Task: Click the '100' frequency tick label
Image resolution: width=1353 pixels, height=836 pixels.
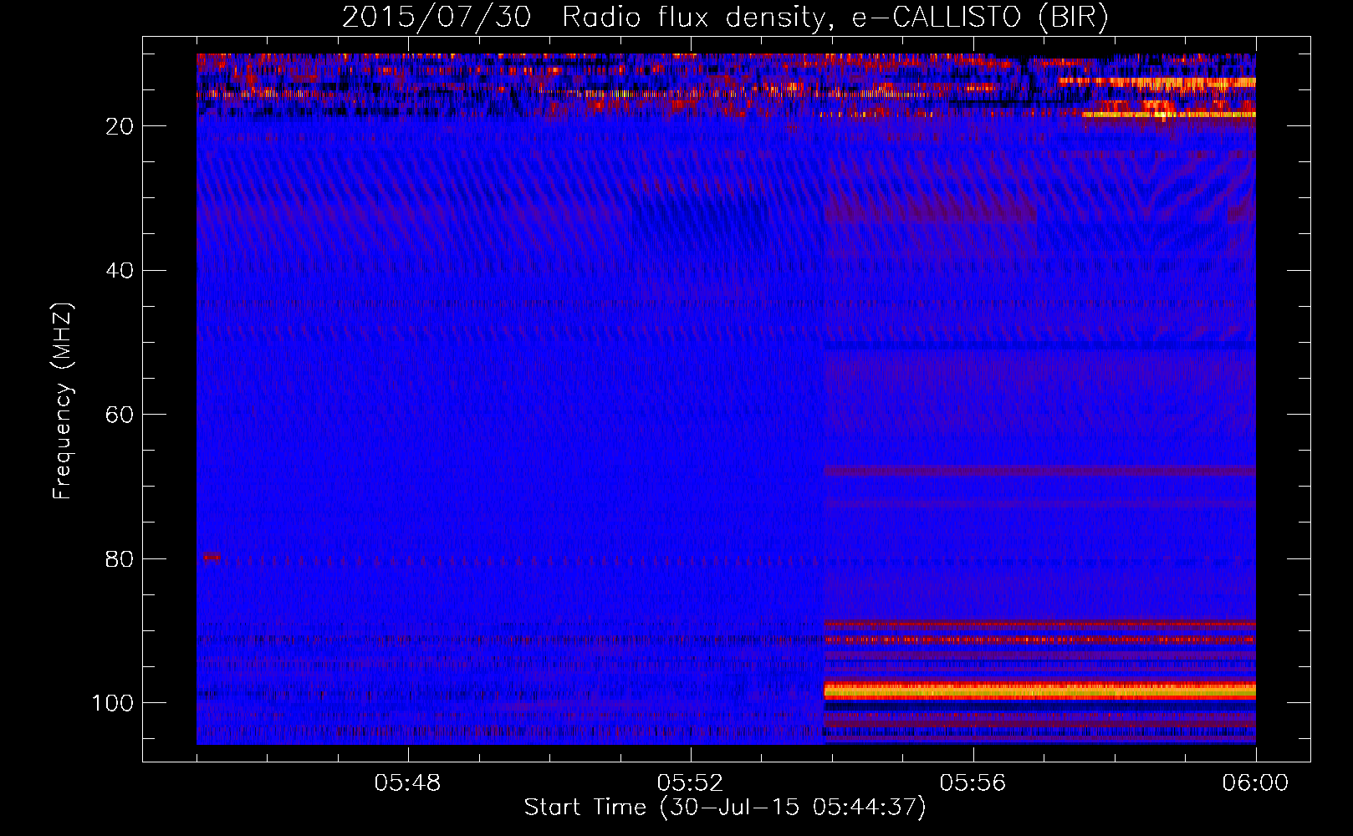Action: (x=113, y=703)
